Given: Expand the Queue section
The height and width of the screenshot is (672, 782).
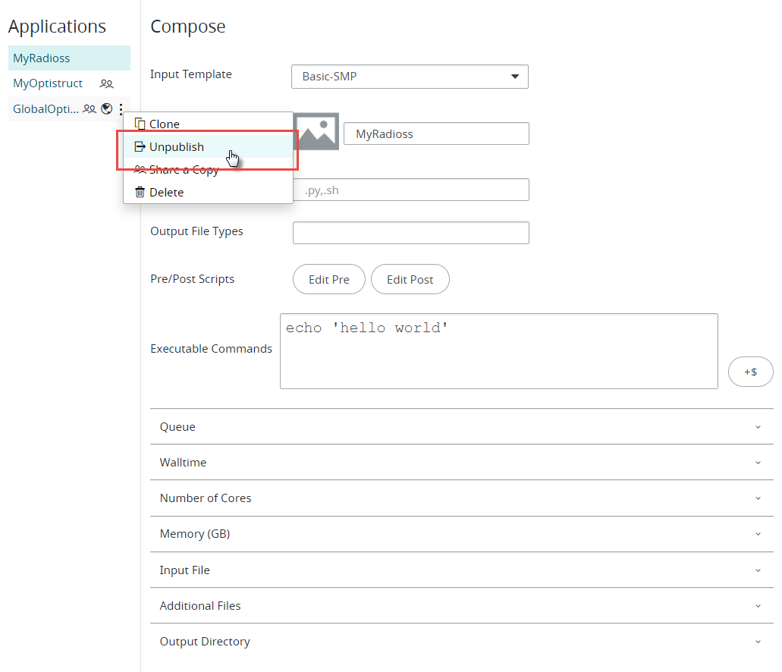Looking at the screenshot, I should click(462, 426).
